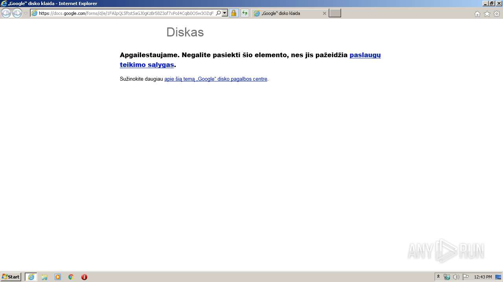Close the Internet Explorer window

[498, 4]
